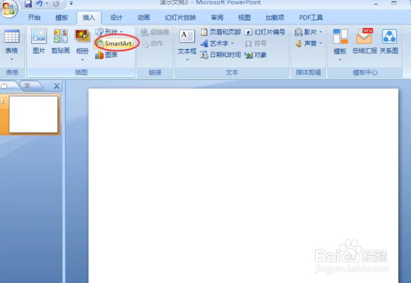The width and height of the screenshot is (411, 283).
Task: Create a photo album with 相册
Action: point(82,41)
